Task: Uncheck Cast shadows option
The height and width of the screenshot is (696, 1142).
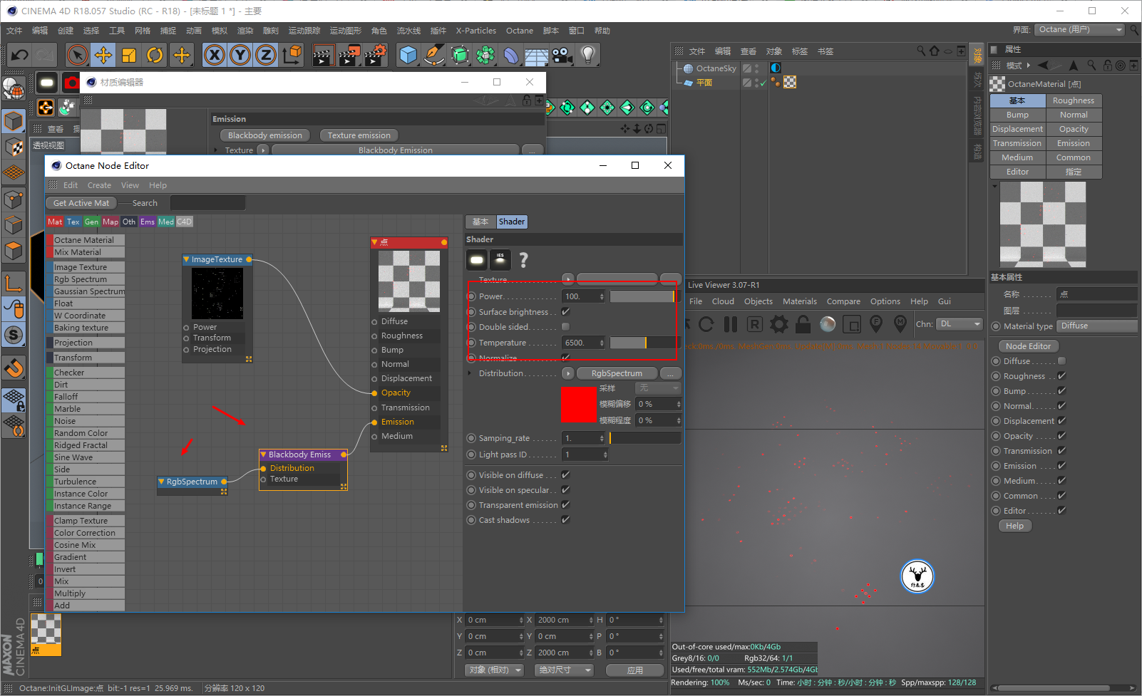Action: click(566, 520)
